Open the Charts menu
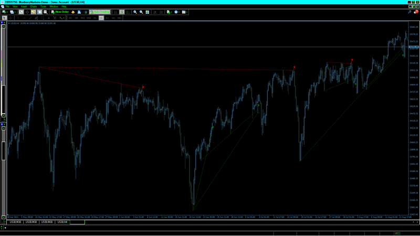Screen dimensions: 420x236 click(x=34, y=6)
